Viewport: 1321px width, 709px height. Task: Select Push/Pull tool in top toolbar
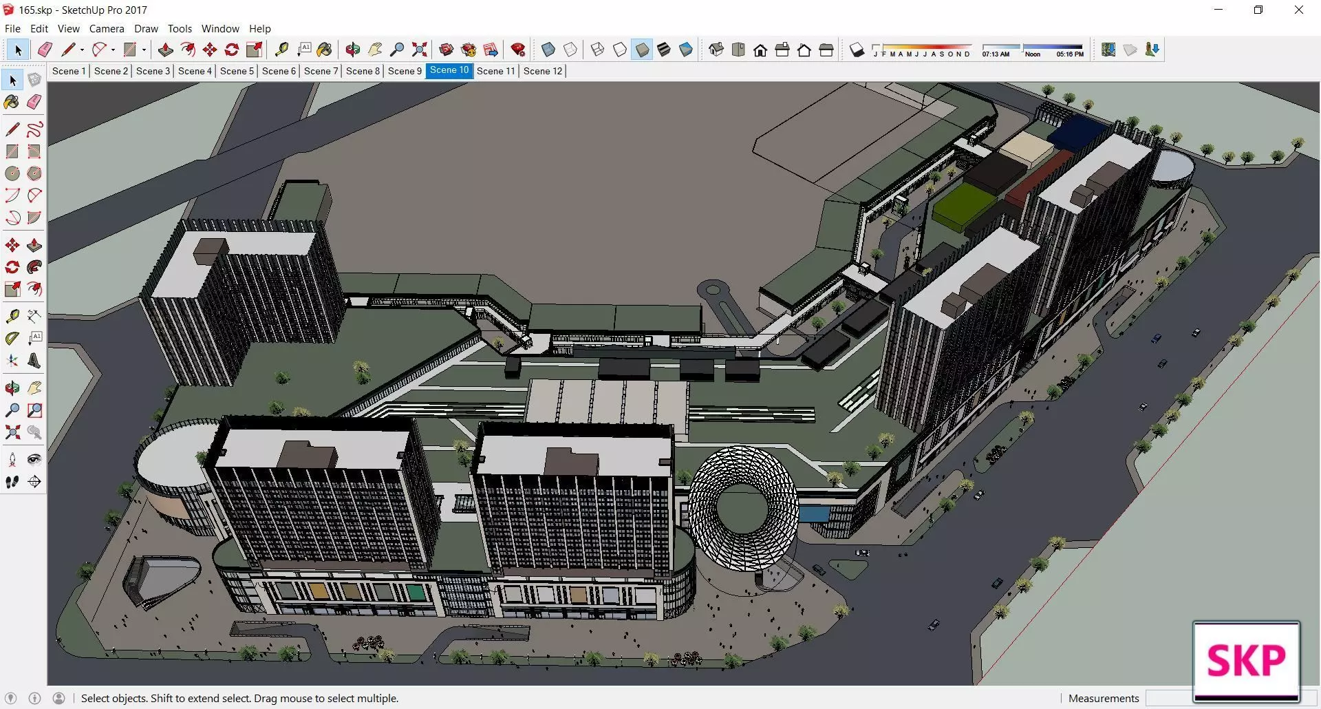165,50
